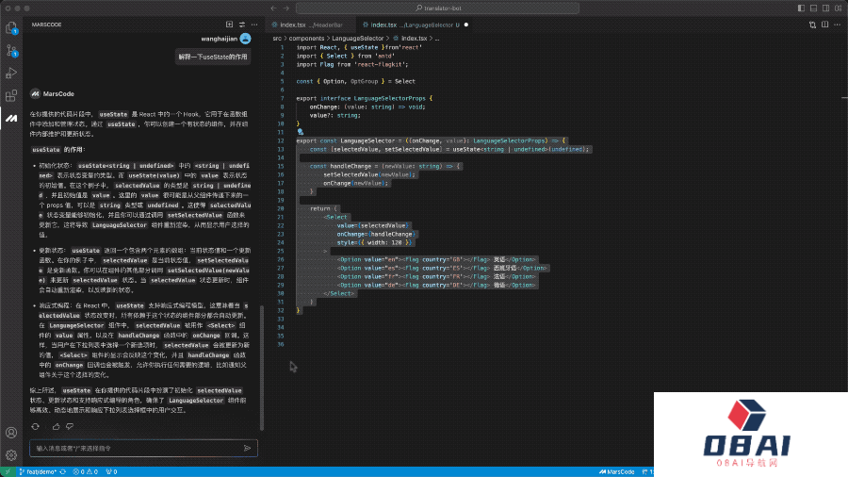Viewport: 848px width, 477px height.
Task: Open MarsCode panel more actions menu
Action: point(254,24)
